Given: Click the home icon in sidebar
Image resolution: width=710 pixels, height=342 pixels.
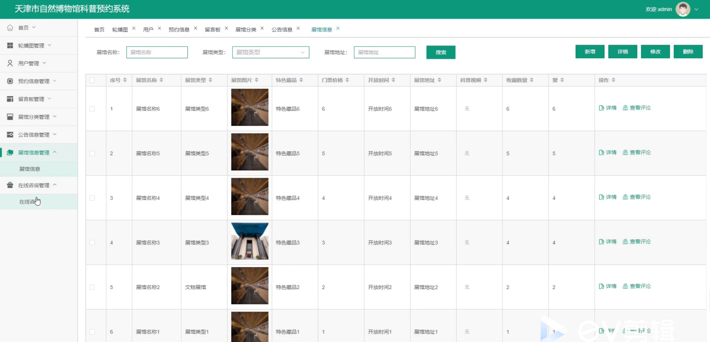Looking at the screenshot, I should tap(10, 28).
